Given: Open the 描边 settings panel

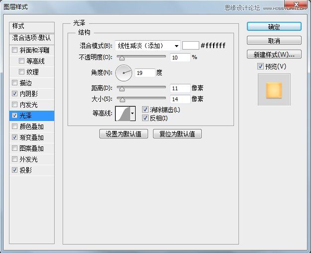Looking at the screenshot, I should (x=26, y=83).
